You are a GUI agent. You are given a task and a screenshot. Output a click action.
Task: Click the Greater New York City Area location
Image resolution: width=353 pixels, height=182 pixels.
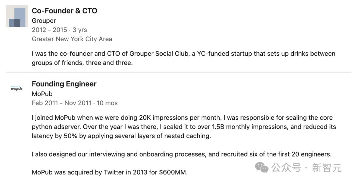point(72,39)
